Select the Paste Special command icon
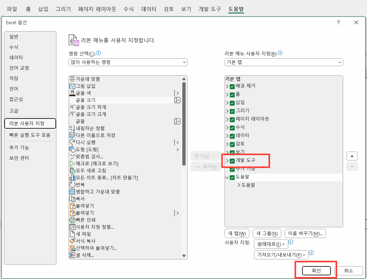Image resolution: width=367 pixels, height=279 pixels. tap(72, 248)
